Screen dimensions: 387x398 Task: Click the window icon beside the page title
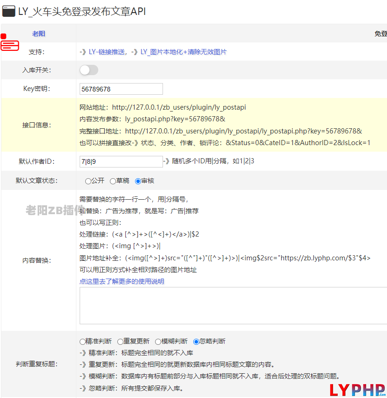coord(8,11)
